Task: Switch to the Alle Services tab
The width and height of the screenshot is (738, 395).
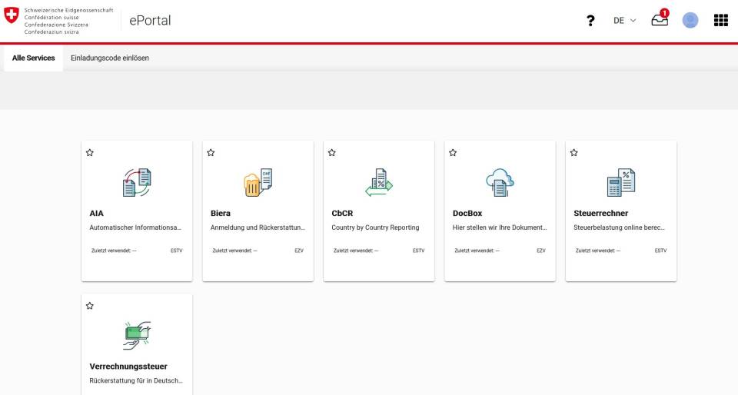Action: tap(33, 58)
